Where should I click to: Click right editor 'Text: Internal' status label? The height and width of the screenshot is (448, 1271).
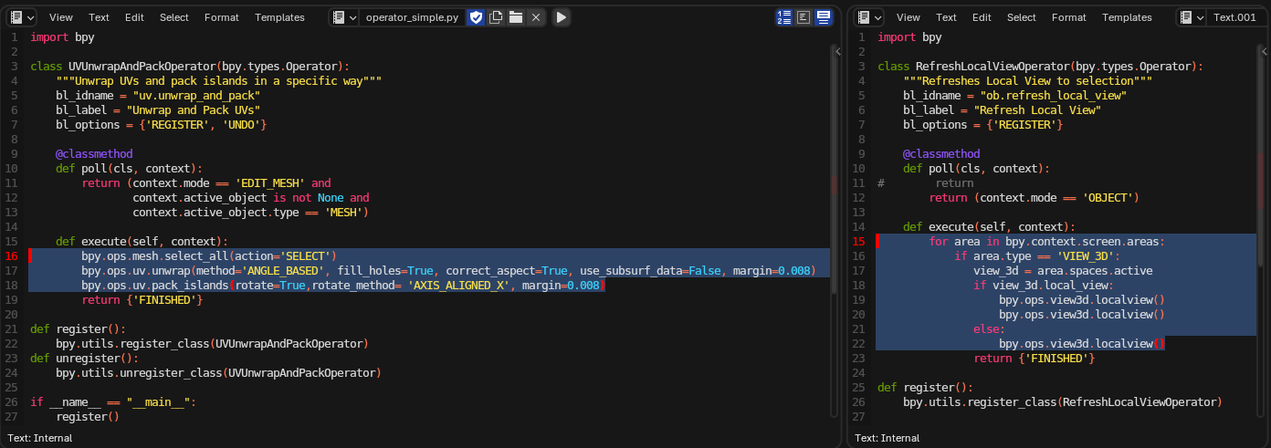pyautogui.click(x=888, y=438)
